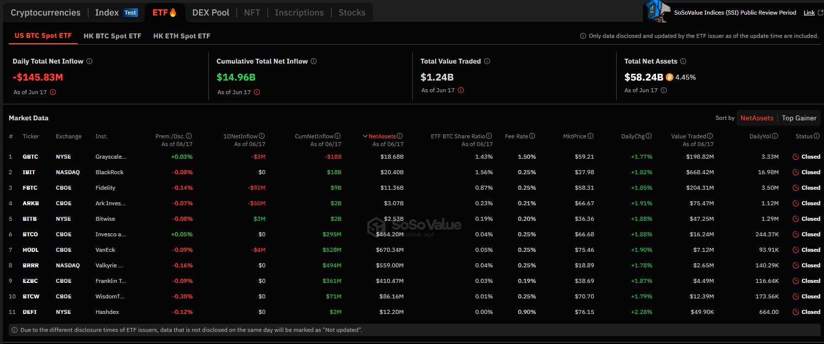Click the $1.24B total value traded figure
This screenshot has height=344, width=824.
pyautogui.click(x=437, y=77)
